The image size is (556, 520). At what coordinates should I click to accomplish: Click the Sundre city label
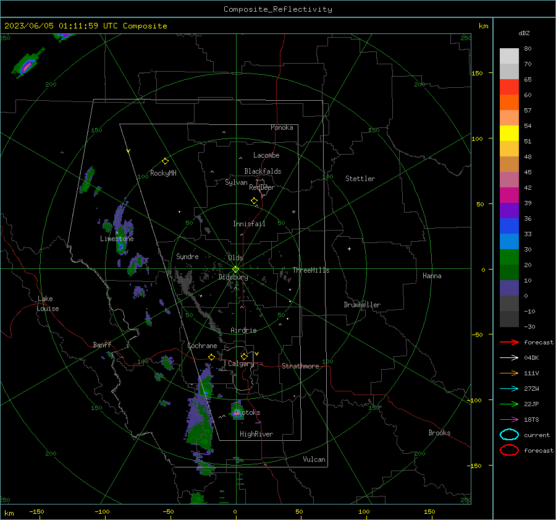point(187,257)
